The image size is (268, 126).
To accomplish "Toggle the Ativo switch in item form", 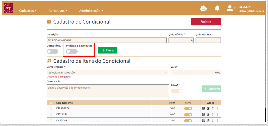I will (x=177, y=91).
